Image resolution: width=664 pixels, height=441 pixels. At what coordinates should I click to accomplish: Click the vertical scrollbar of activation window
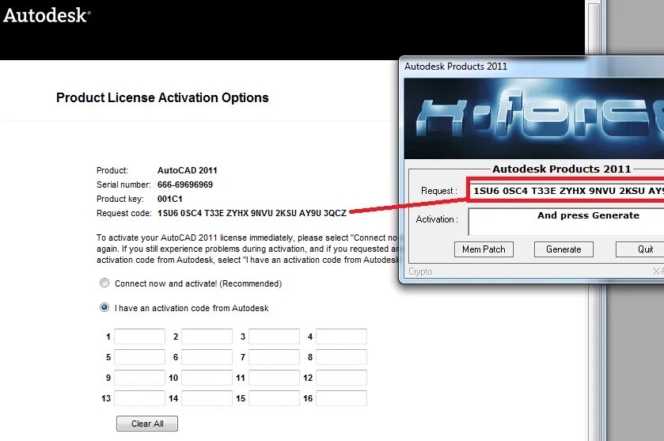[594, 220]
